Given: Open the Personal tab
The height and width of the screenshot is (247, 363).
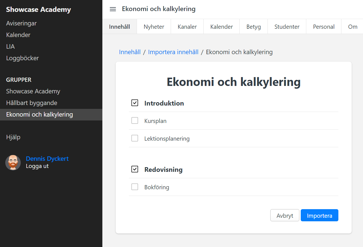Looking at the screenshot, I should (324, 27).
